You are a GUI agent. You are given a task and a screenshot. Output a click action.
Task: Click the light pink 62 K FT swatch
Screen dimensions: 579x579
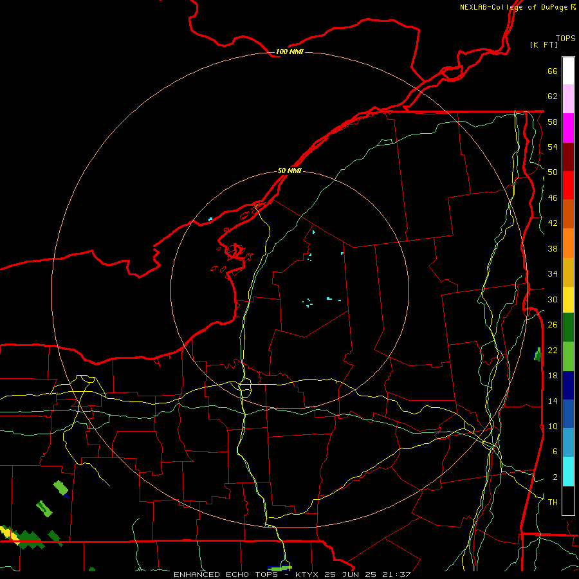568,98
